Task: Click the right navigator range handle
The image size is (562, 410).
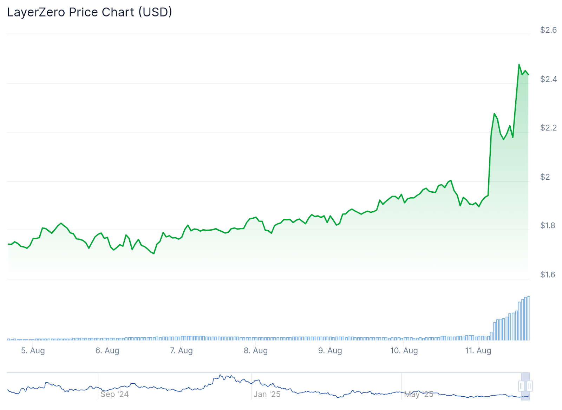Action: point(529,386)
